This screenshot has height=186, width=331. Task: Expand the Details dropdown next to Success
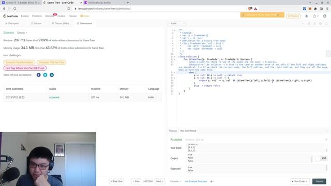(22, 33)
